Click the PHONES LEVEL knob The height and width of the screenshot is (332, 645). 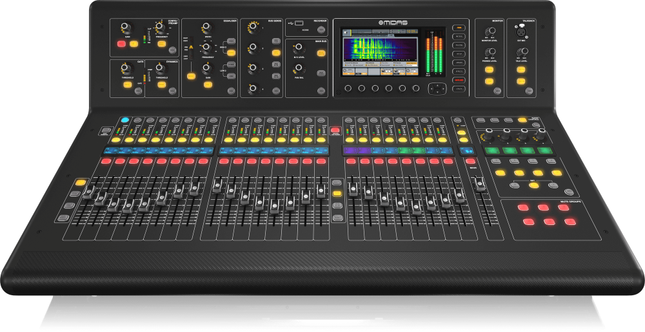click(490, 52)
